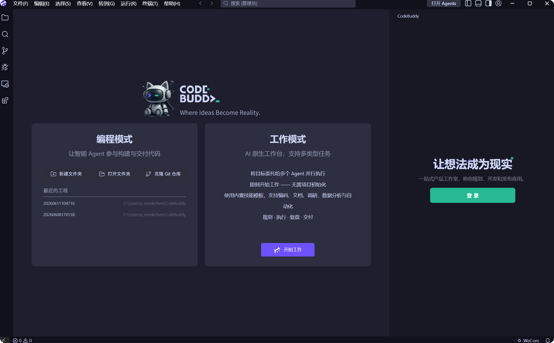
Task: Click the CodeBuddy robot mascot image
Action: coord(159,99)
